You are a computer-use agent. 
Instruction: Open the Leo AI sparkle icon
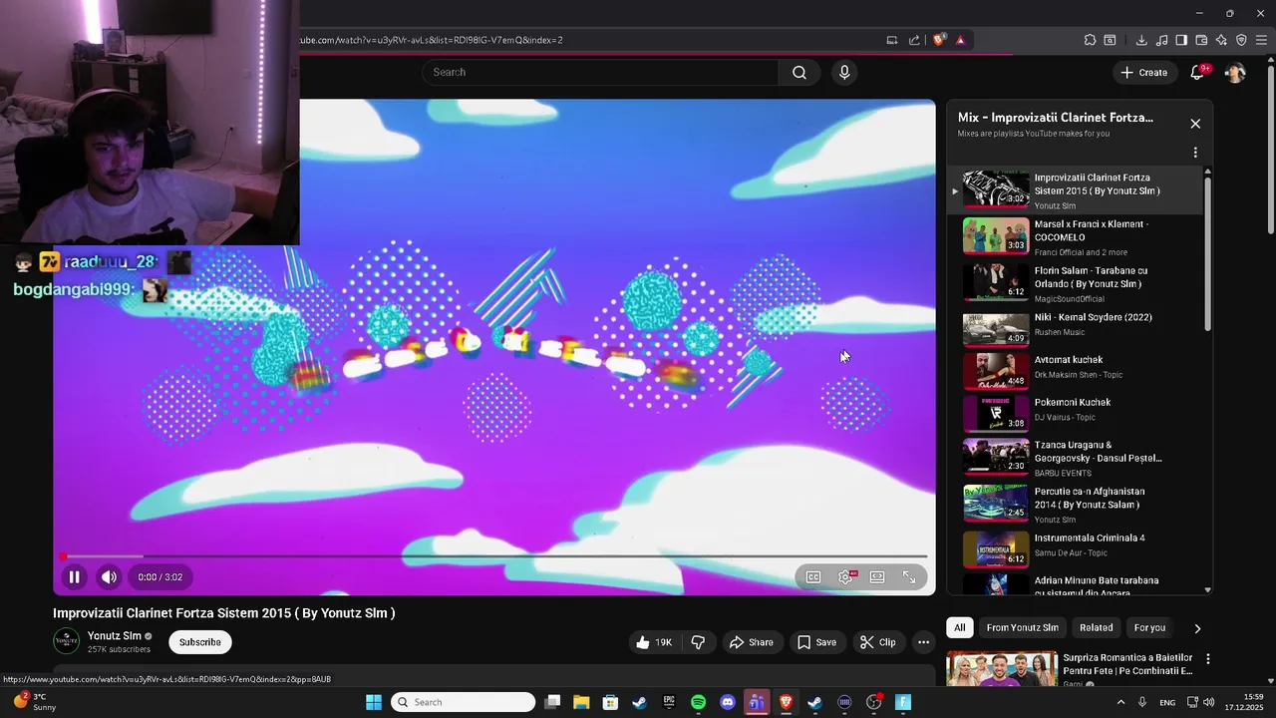1221,40
